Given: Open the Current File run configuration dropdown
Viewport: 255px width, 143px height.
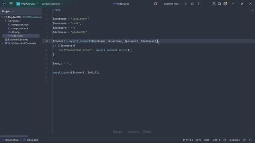Looking at the screenshot, I should click(172, 4).
